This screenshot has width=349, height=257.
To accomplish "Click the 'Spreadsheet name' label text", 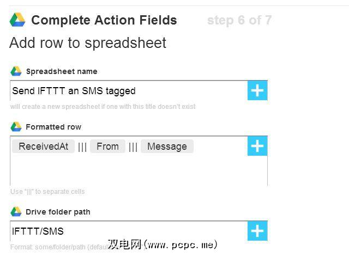I will pos(62,71).
